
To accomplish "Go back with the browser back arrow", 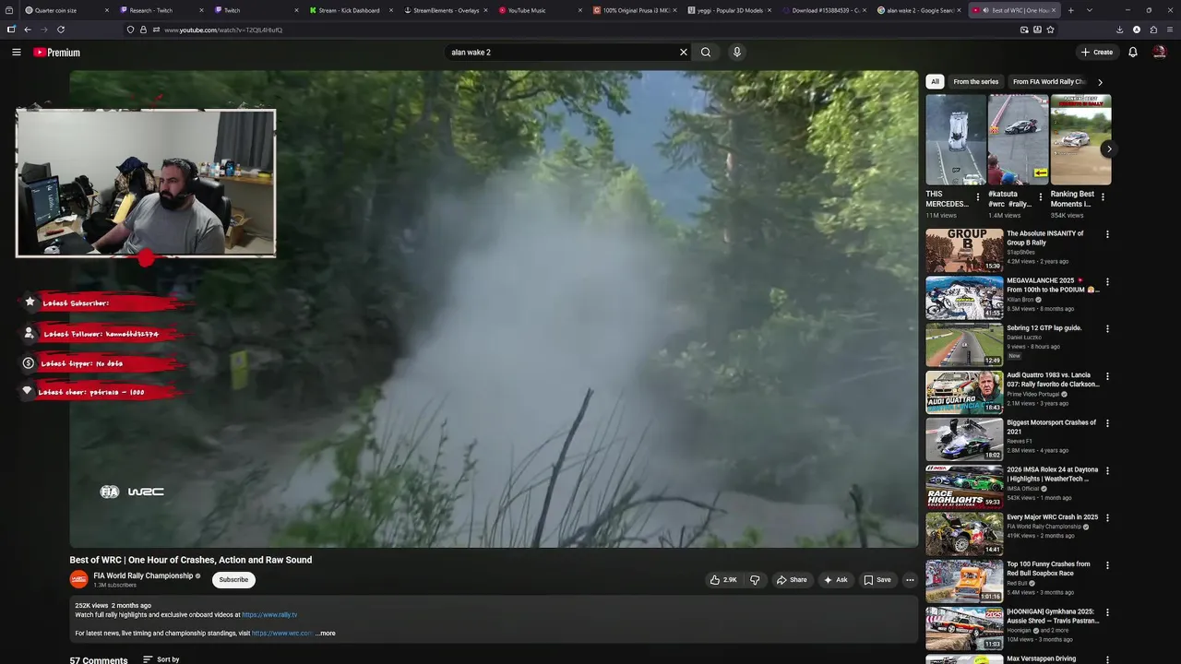I will [28, 30].
